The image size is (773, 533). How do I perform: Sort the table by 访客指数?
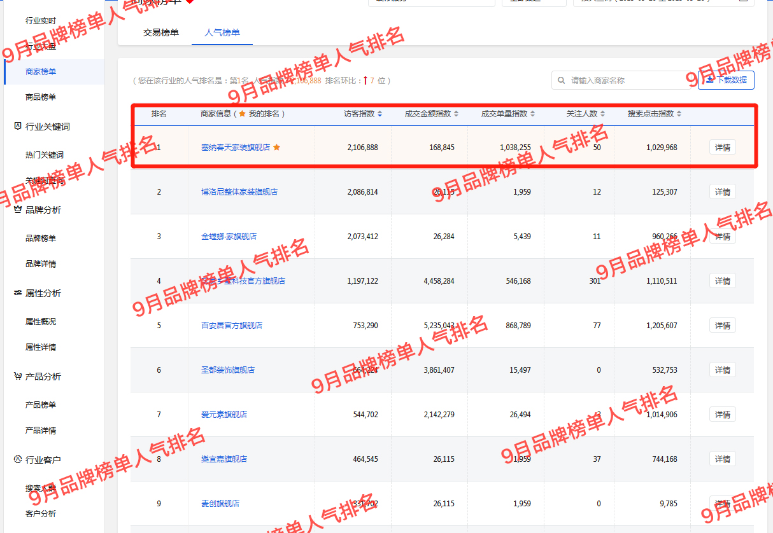[380, 114]
